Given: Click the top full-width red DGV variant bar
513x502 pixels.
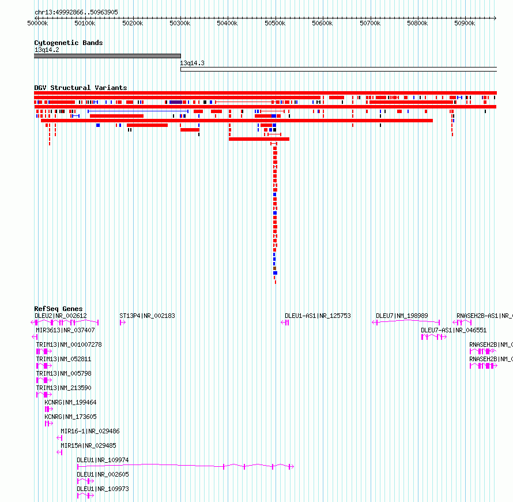Looking at the screenshot, I should (x=265, y=93).
